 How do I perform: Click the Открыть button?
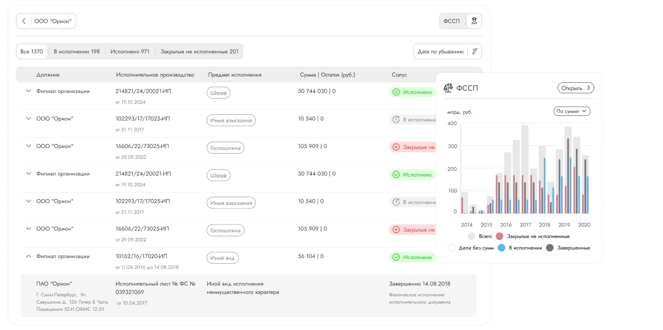[x=576, y=88]
